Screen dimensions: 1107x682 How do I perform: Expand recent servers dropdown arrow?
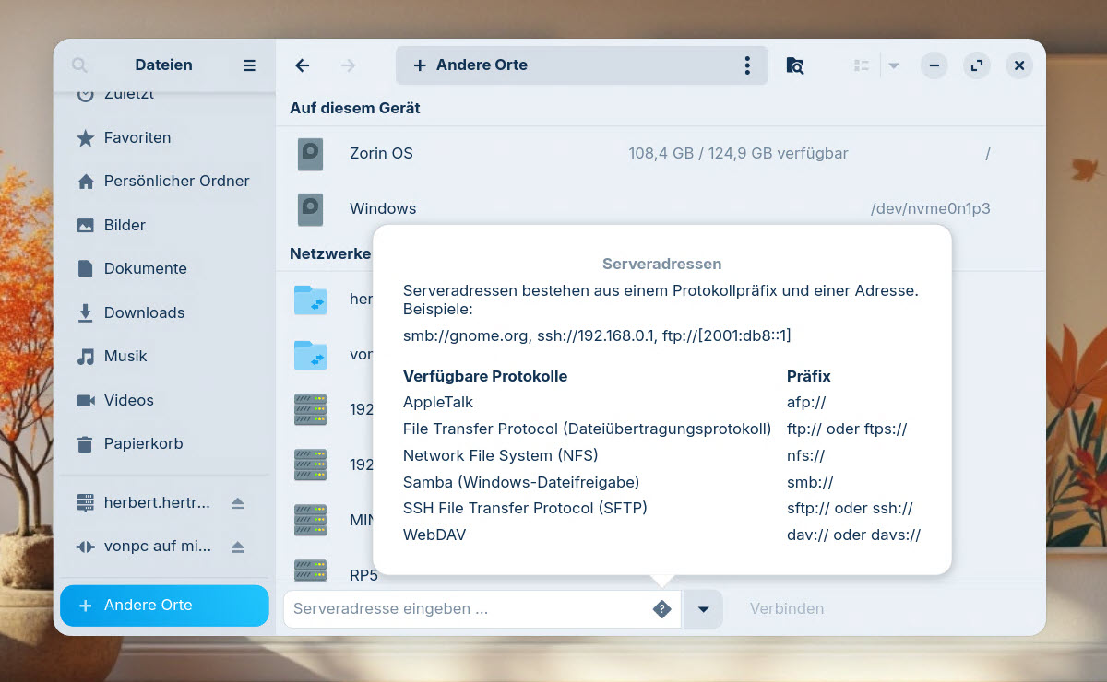click(x=703, y=609)
